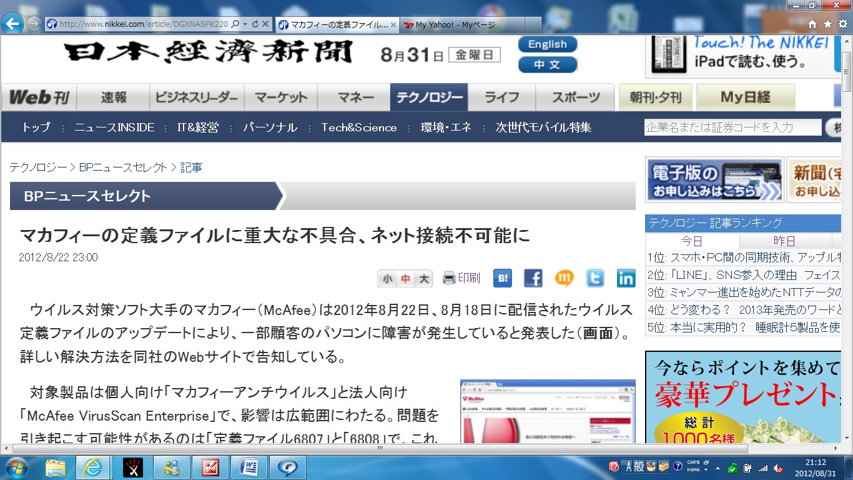
Task: Open the ライフ navigation tab
Action: coord(502,97)
